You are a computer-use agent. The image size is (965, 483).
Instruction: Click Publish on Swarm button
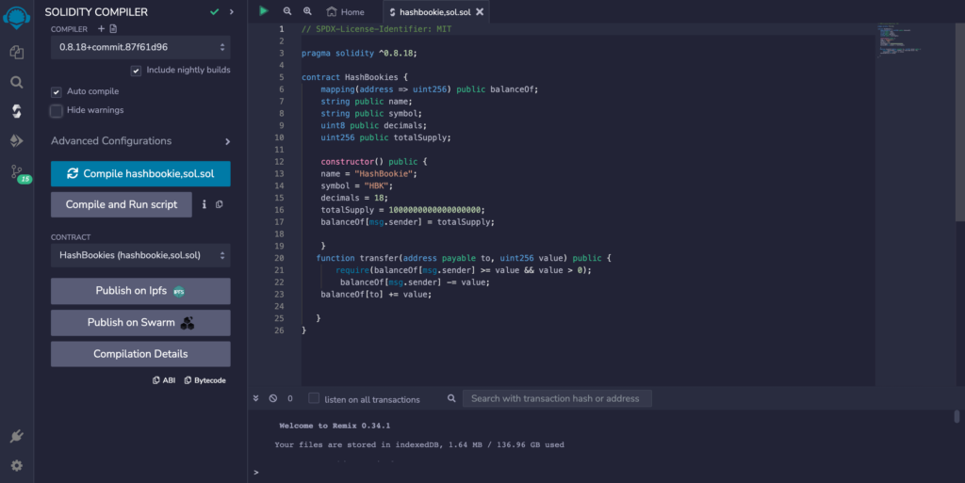[x=140, y=323]
